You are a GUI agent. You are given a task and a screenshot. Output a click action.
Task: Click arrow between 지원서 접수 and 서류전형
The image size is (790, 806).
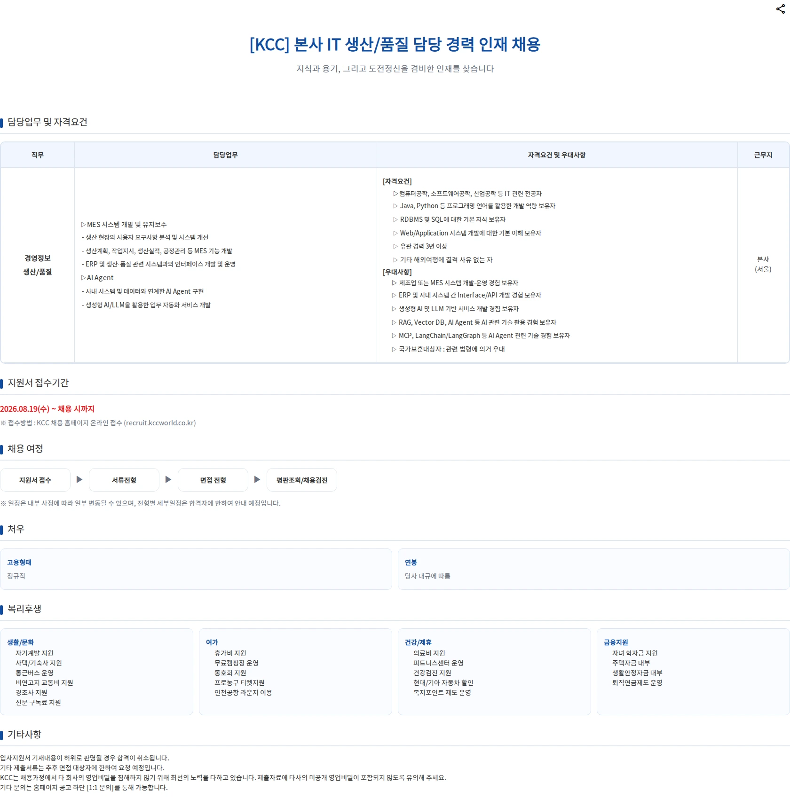pos(79,479)
